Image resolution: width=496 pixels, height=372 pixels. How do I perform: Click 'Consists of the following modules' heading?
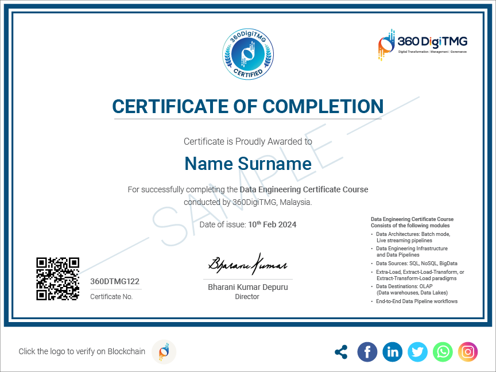[410, 226]
